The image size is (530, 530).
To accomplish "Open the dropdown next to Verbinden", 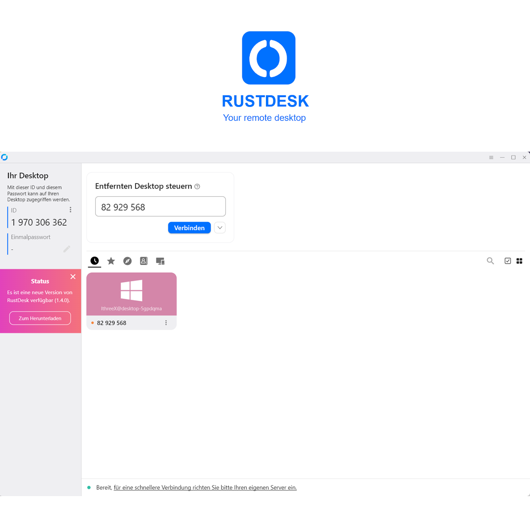I will (x=219, y=227).
